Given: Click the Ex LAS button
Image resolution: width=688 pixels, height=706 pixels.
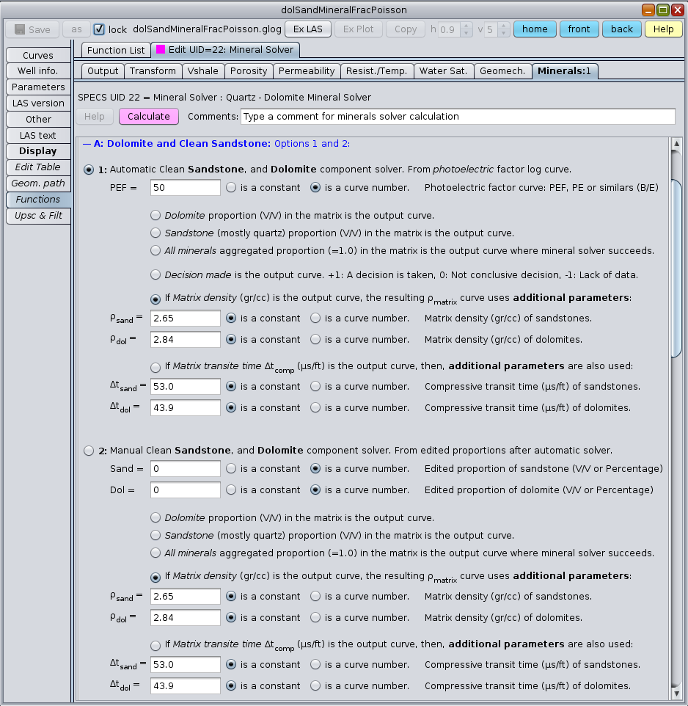Looking at the screenshot, I should [308, 29].
